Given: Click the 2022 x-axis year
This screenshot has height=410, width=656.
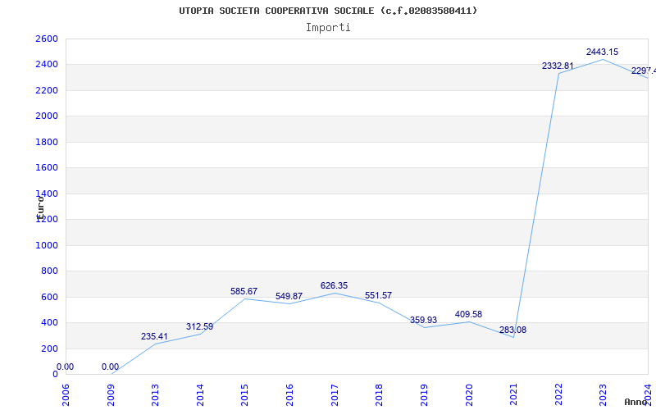Looking at the screenshot, I should (x=558, y=395).
